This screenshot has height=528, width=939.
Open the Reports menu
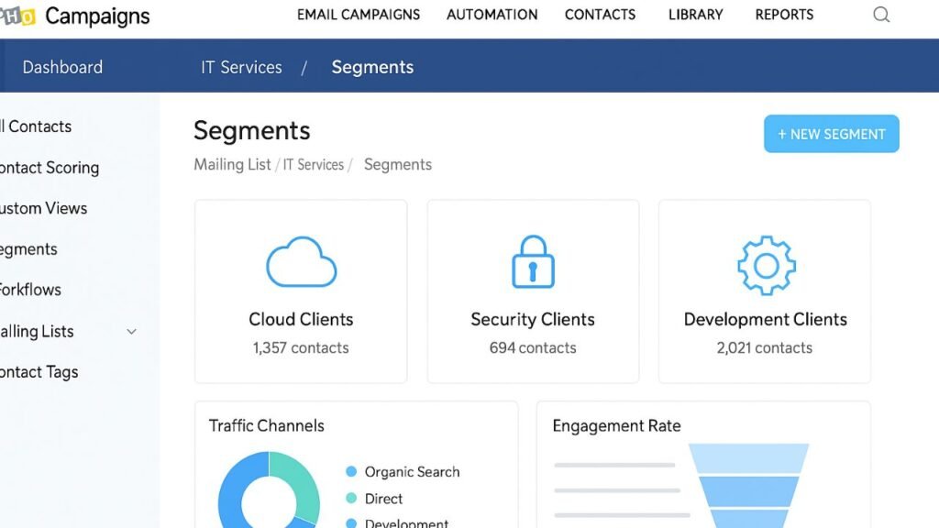(x=784, y=15)
